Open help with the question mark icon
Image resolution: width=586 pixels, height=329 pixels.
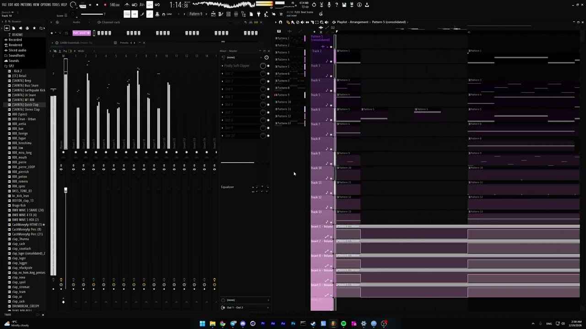click(x=336, y=5)
